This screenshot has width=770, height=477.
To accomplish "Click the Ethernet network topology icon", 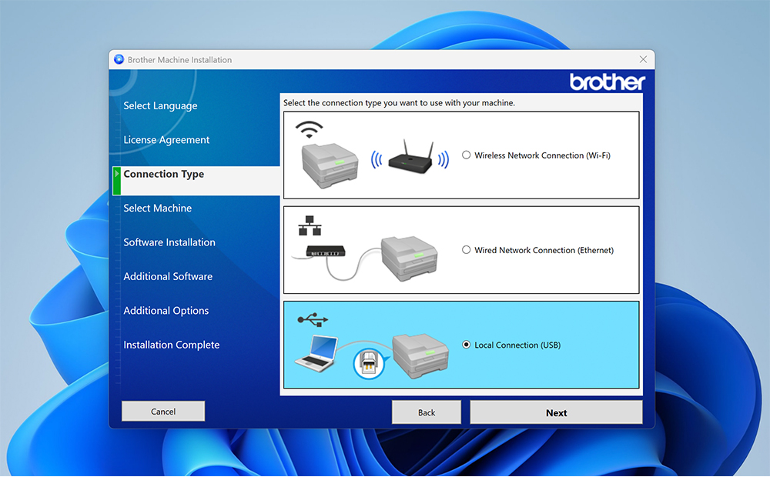I will tap(310, 225).
